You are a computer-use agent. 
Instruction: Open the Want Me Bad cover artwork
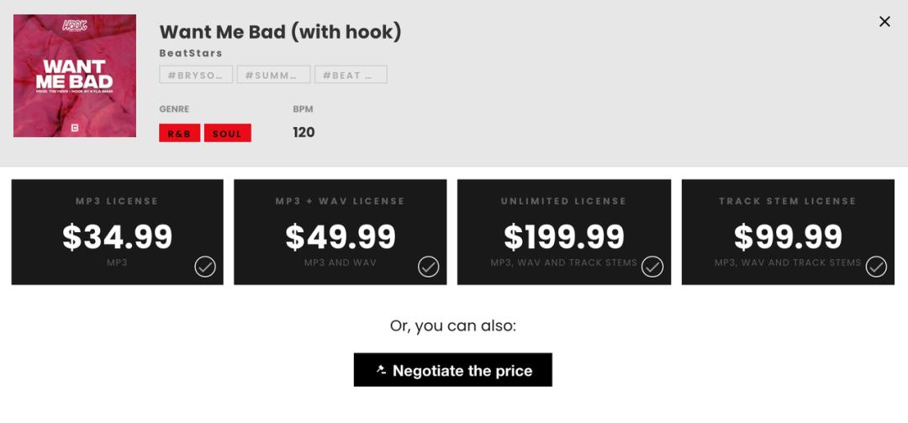[75, 76]
